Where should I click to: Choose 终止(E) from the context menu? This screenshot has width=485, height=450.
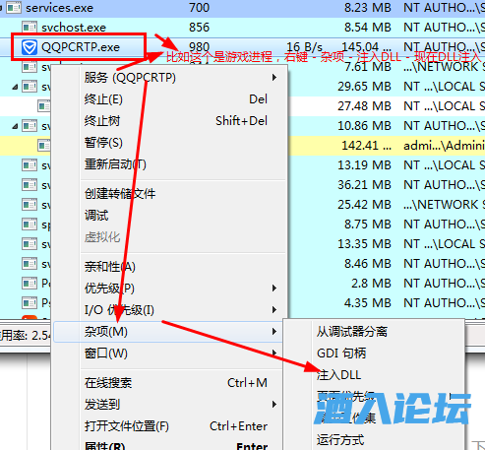169,99
